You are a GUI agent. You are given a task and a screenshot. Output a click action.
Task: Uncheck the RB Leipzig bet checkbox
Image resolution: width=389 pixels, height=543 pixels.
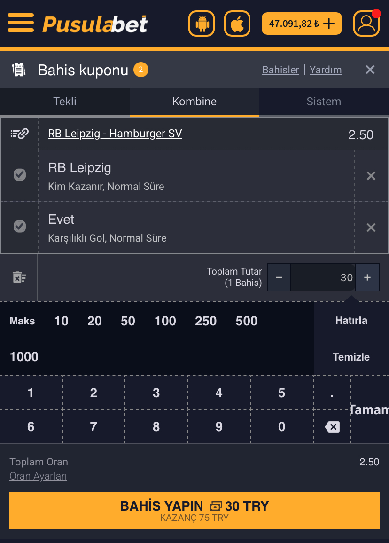[x=19, y=175]
